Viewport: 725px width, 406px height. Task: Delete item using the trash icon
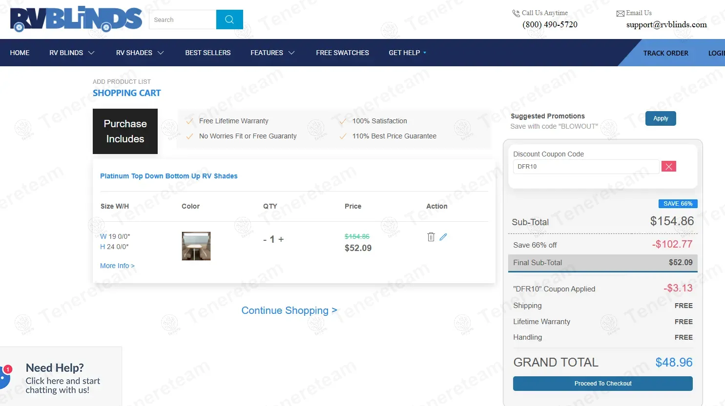(x=431, y=237)
